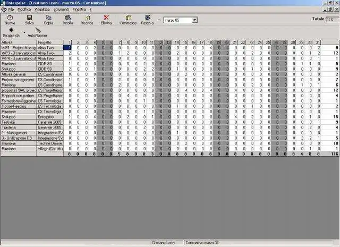Select the Project management activity row
The height and width of the screenshot is (247, 340).
pyautogui.click(x=19, y=80)
